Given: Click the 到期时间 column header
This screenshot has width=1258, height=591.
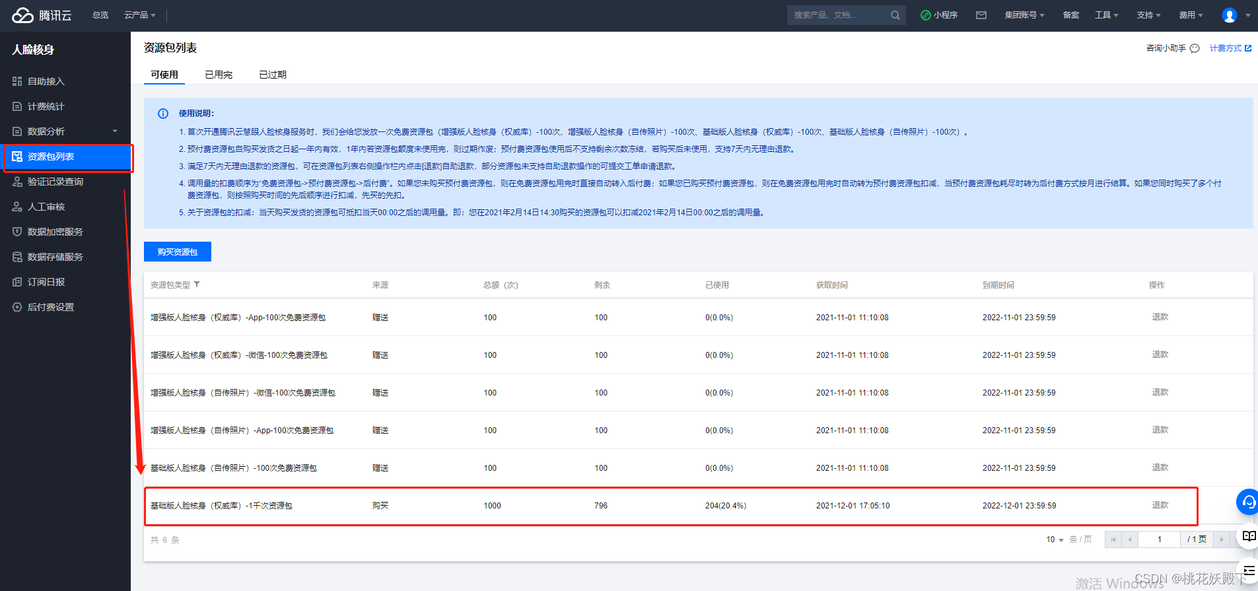Looking at the screenshot, I should (998, 285).
